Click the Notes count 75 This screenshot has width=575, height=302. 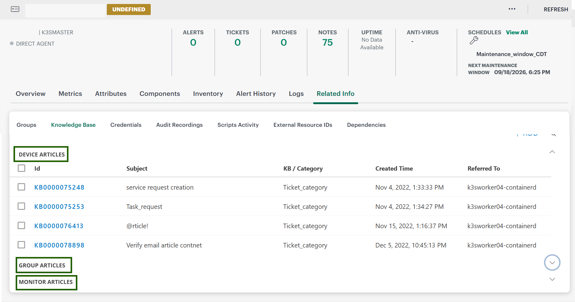[x=328, y=43]
